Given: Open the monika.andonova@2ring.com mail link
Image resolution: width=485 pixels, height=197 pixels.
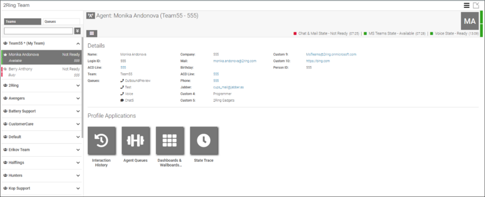Looking at the screenshot, I should click(234, 61).
